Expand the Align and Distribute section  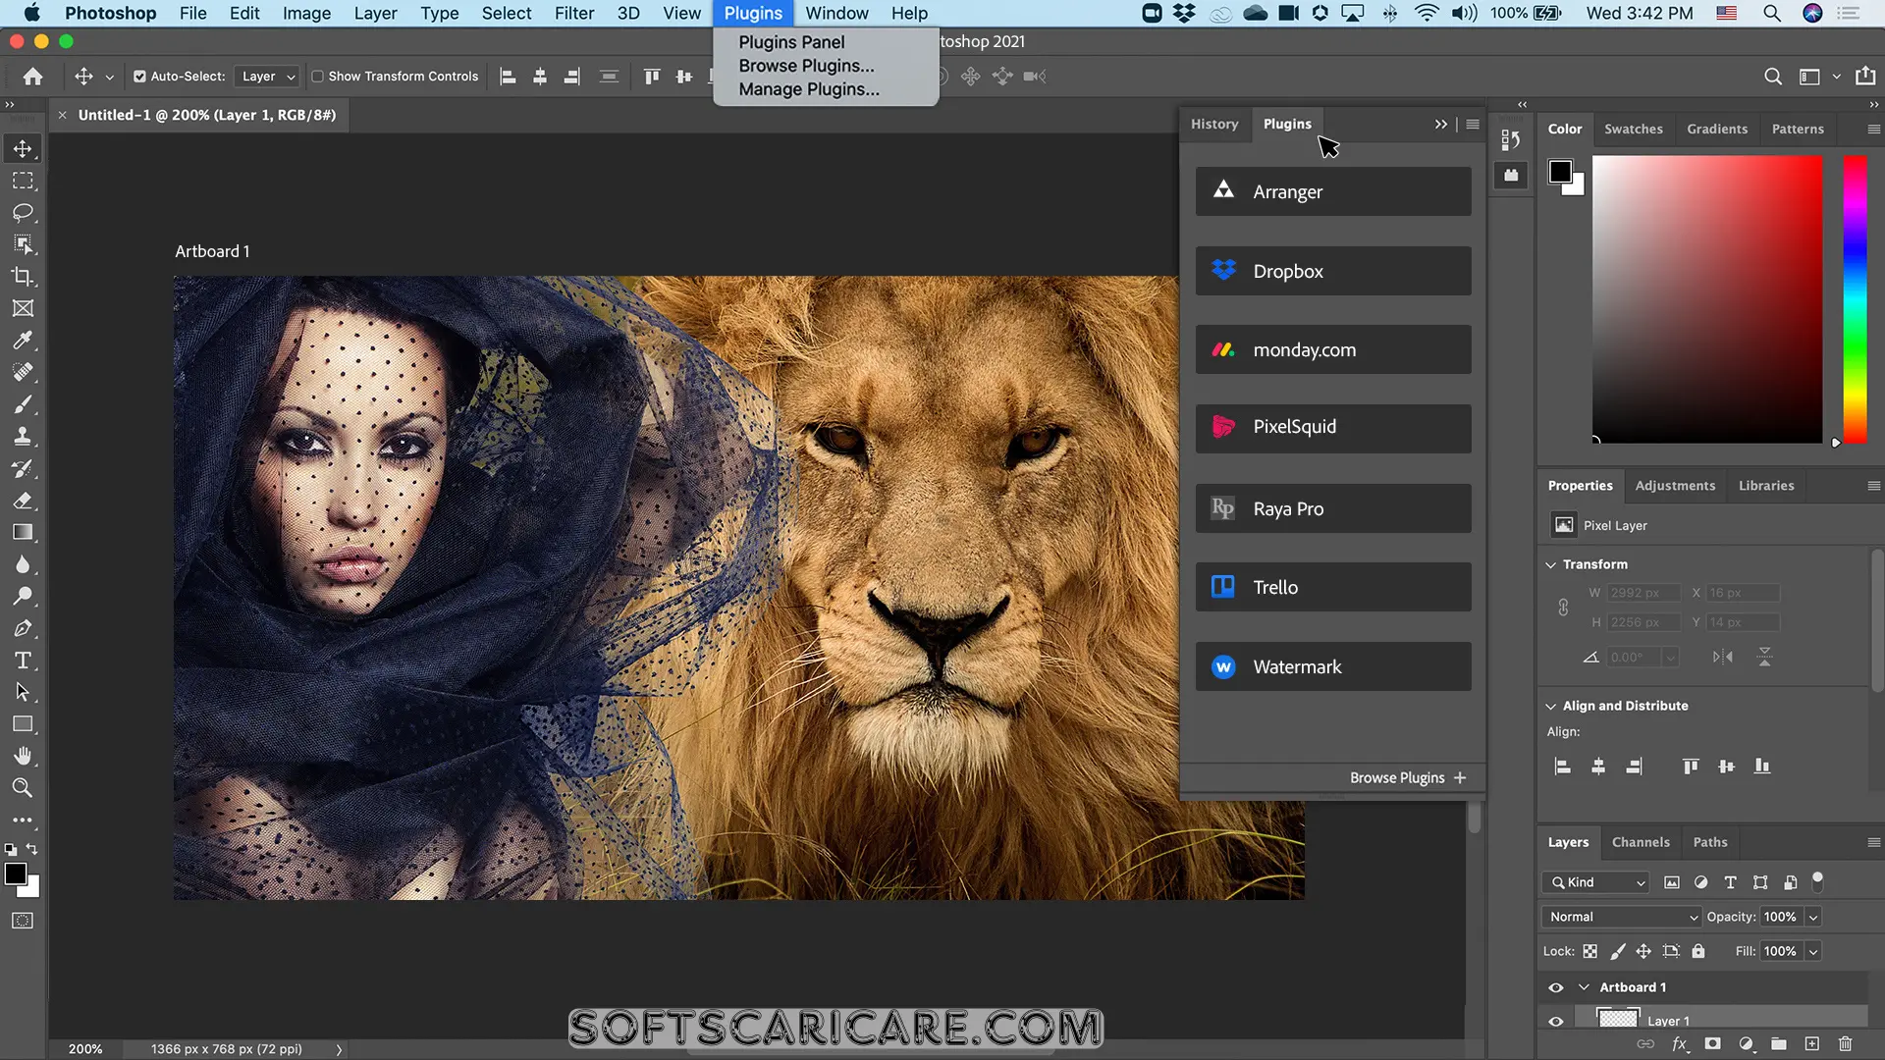[1551, 706]
